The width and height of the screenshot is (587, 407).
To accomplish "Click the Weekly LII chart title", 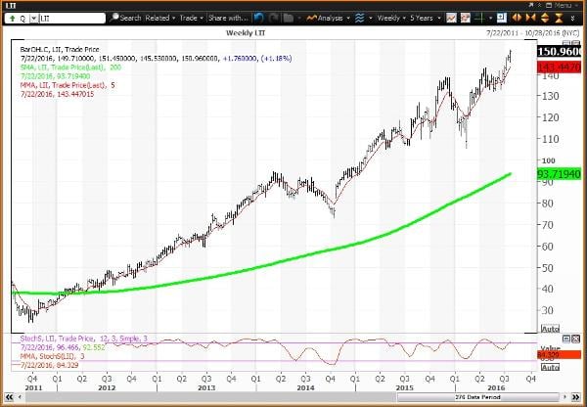I will coord(246,33).
